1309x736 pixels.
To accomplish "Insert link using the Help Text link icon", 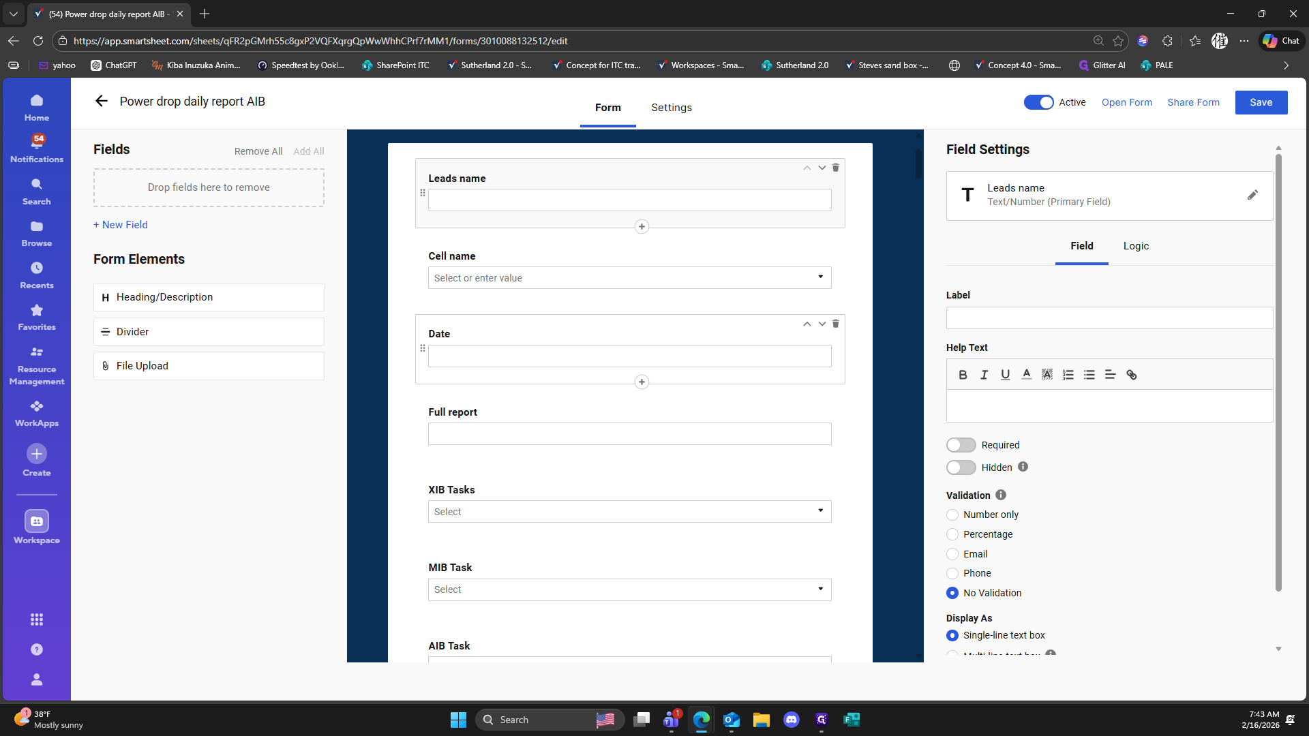I will click(1132, 375).
